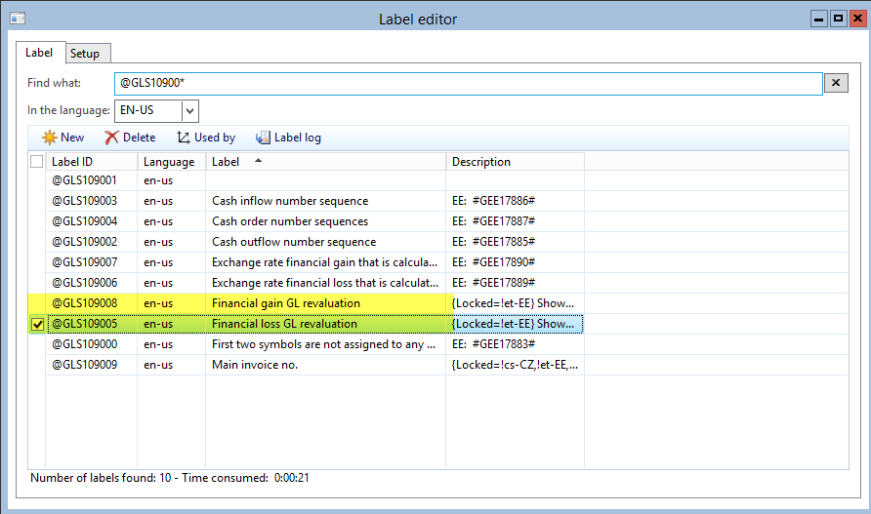Switch to the Setup tab
The image size is (871, 514).
[x=85, y=54]
